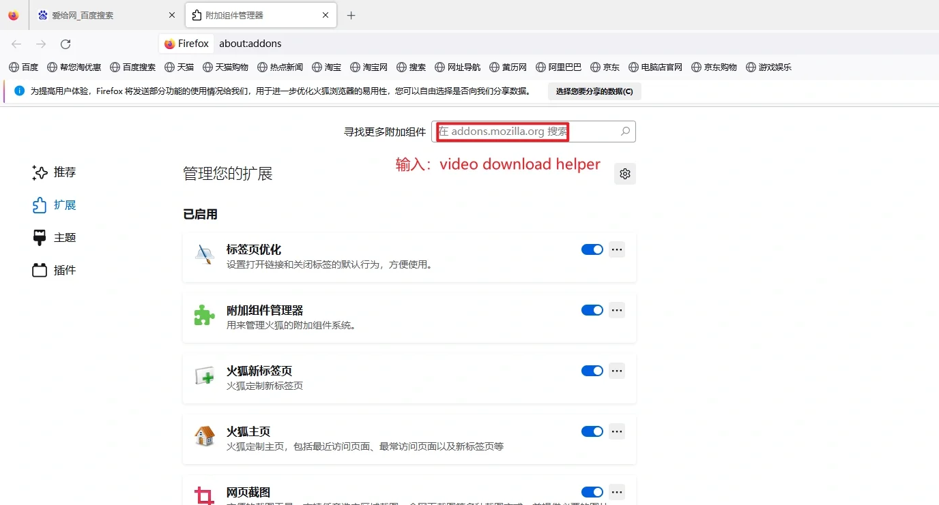Image resolution: width=939 pixels, height=505 pixels.
Task: Reload the page with the refresh icon
Action: pyautogui.click(x=66, y=44)
